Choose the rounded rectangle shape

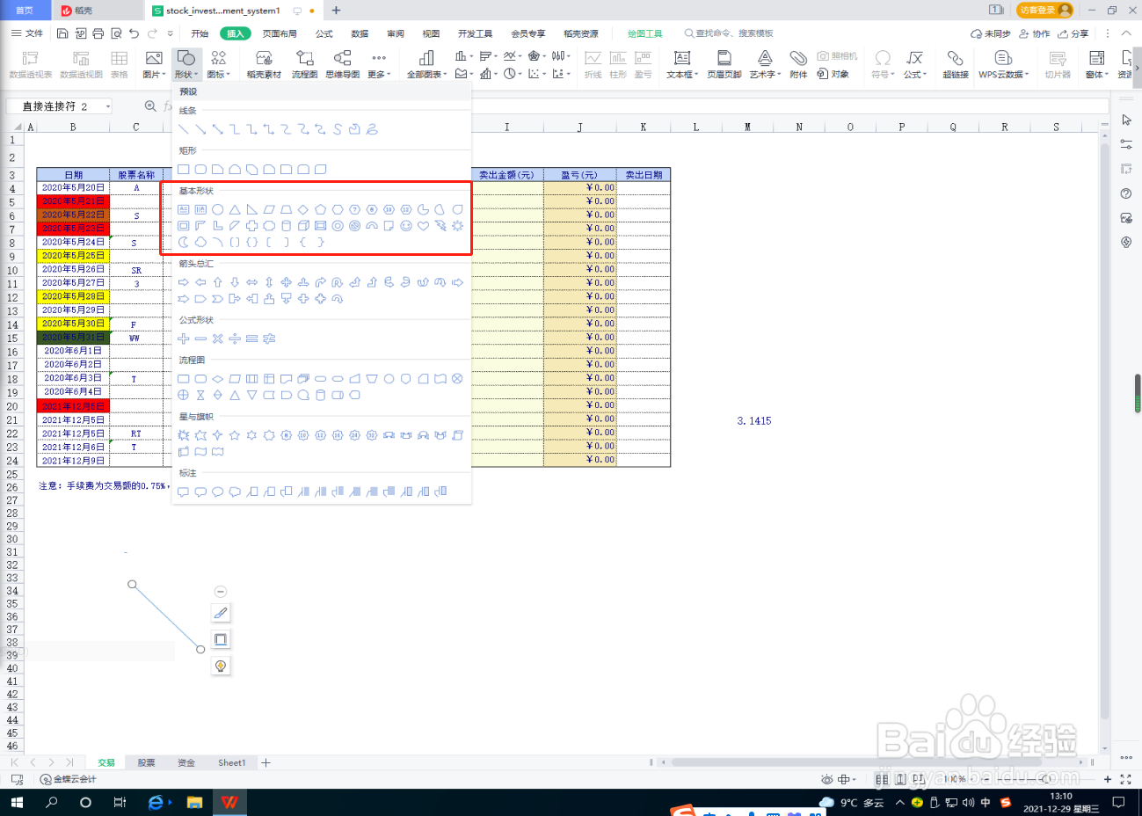point(200,169)
